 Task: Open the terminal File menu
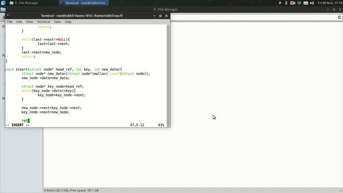pyautogui.click(x=10, y=21)
